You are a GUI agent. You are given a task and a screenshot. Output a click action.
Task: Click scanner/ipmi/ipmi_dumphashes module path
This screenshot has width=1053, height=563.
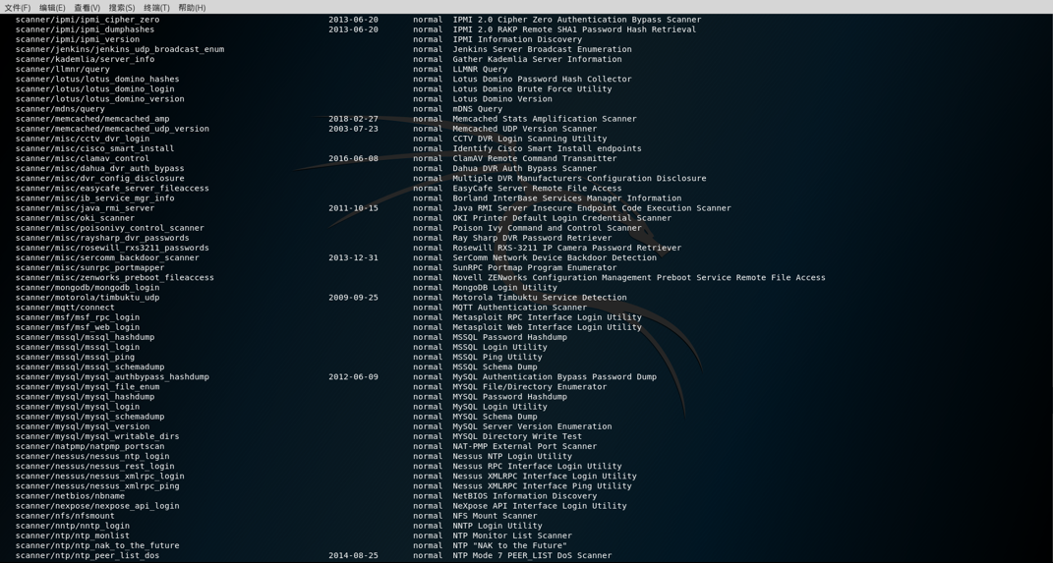85,29
